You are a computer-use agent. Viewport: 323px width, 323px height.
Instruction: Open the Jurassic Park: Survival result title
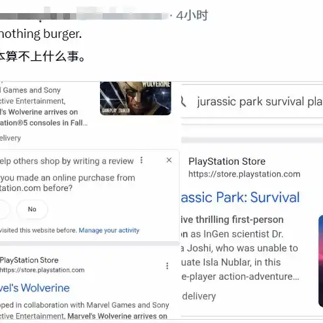click(240, 197)
